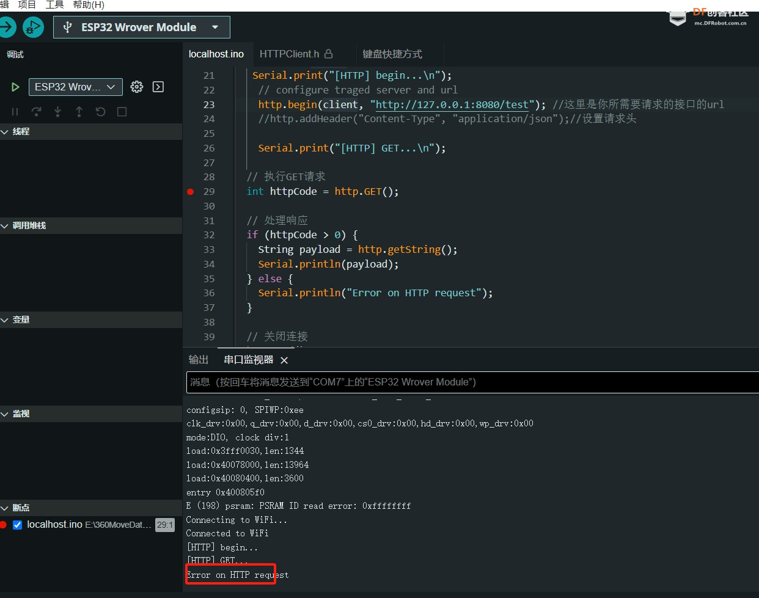Click the 'String payload' code line 33

coord(358,249)
